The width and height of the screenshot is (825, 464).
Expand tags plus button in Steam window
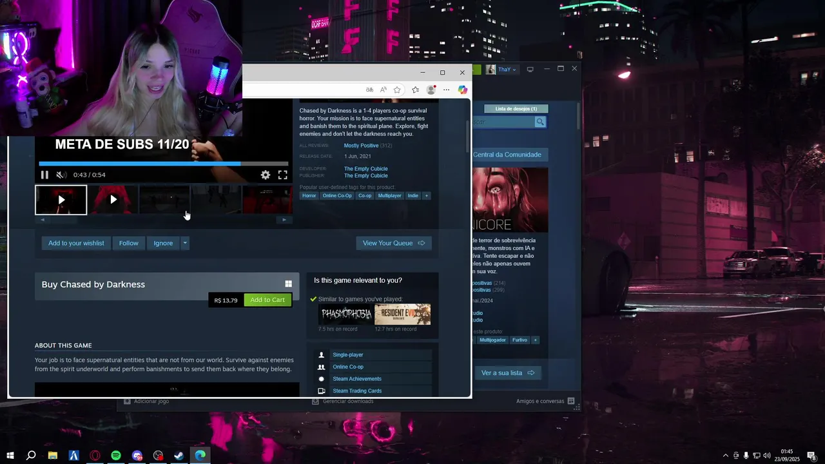[x=535, y=340]
